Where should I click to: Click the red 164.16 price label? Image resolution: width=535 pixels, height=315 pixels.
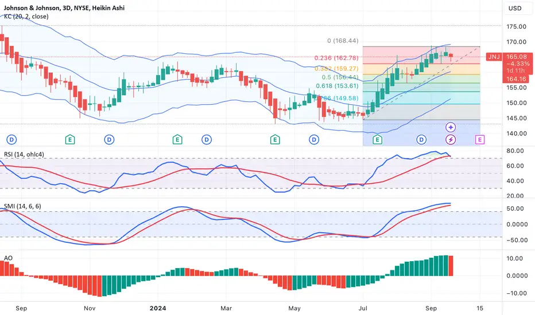(x=516, y=79)
